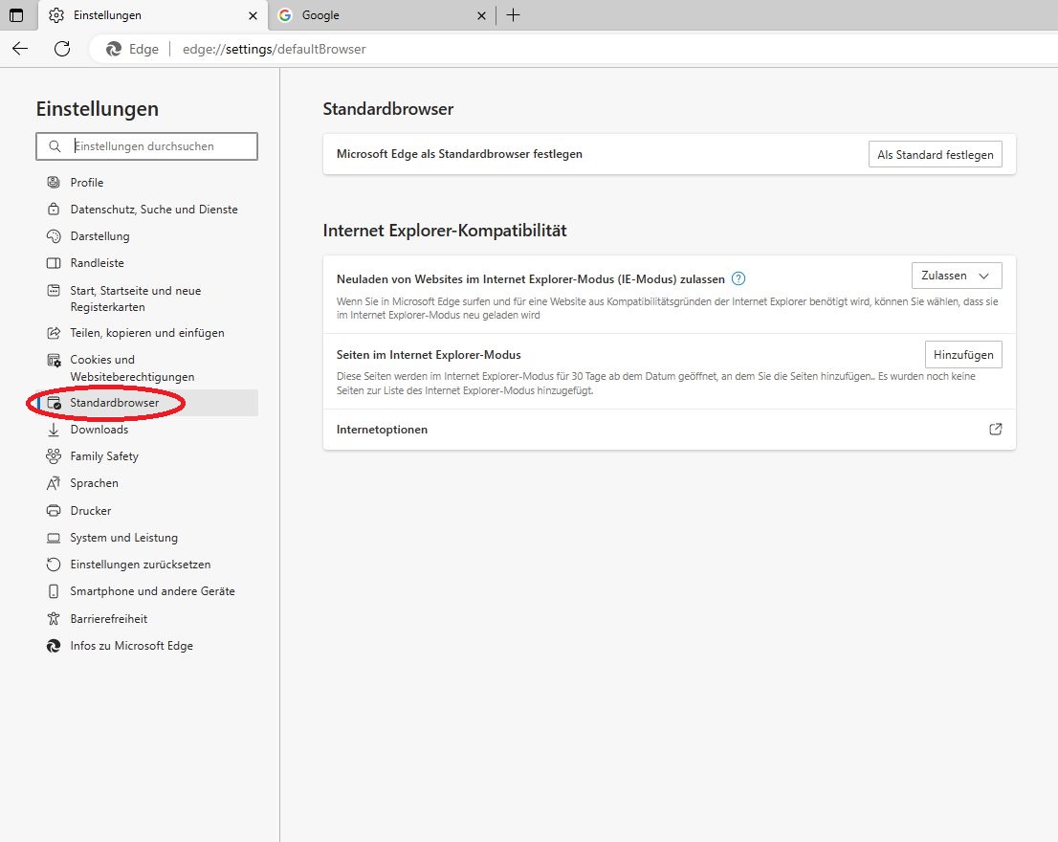Click 'Microsoft Edge als Standardbrowser festlegen' text
Image resolution: width=1058 pixels, height=842 pixels.
point(459,154)
